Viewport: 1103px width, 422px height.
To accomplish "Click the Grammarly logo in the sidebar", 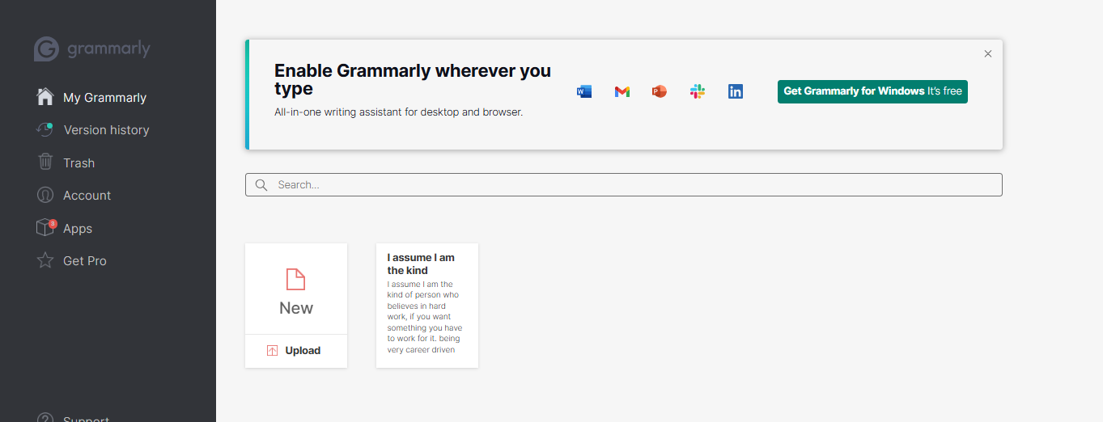I will pyautogui.click(x=91, y=49).
